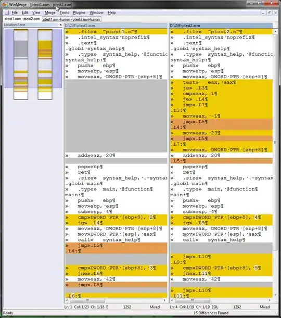Click the 'Ln: 4' right status indicator
The width and height of the screenshot is (281, 318).
pyautogui.click(x=173, y=307)
